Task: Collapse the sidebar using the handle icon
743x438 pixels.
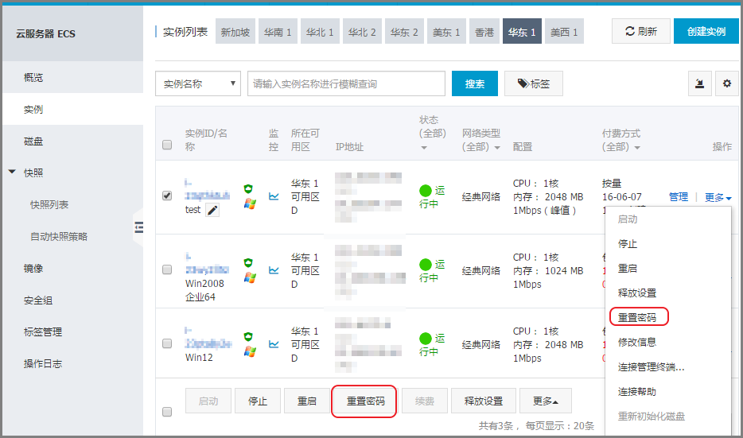Action: (139, 228)
